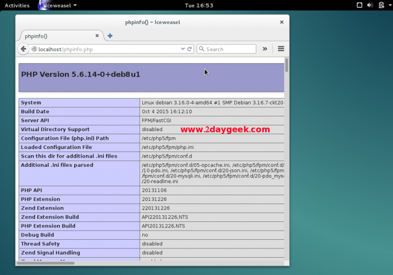Click the globe site identity icon
Viewport: 393px width, 275px height.
click(34, 49)
